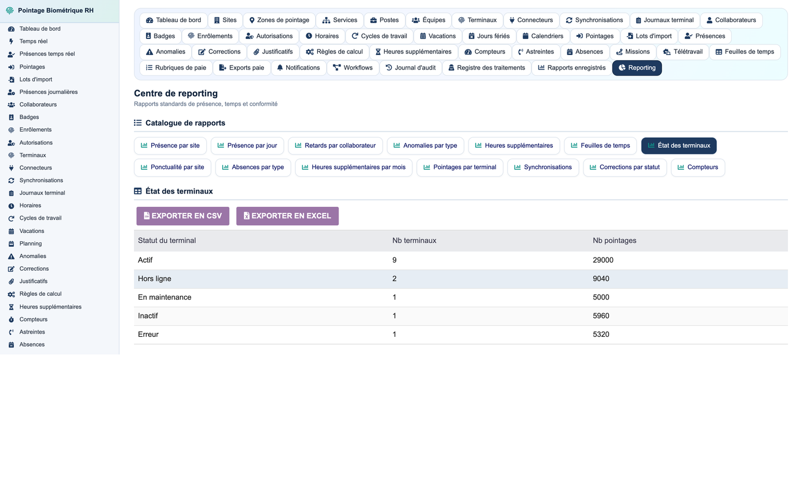
Task: Click the sidebar Règles de calcul gears icon
Action: (x=11, y=294)
